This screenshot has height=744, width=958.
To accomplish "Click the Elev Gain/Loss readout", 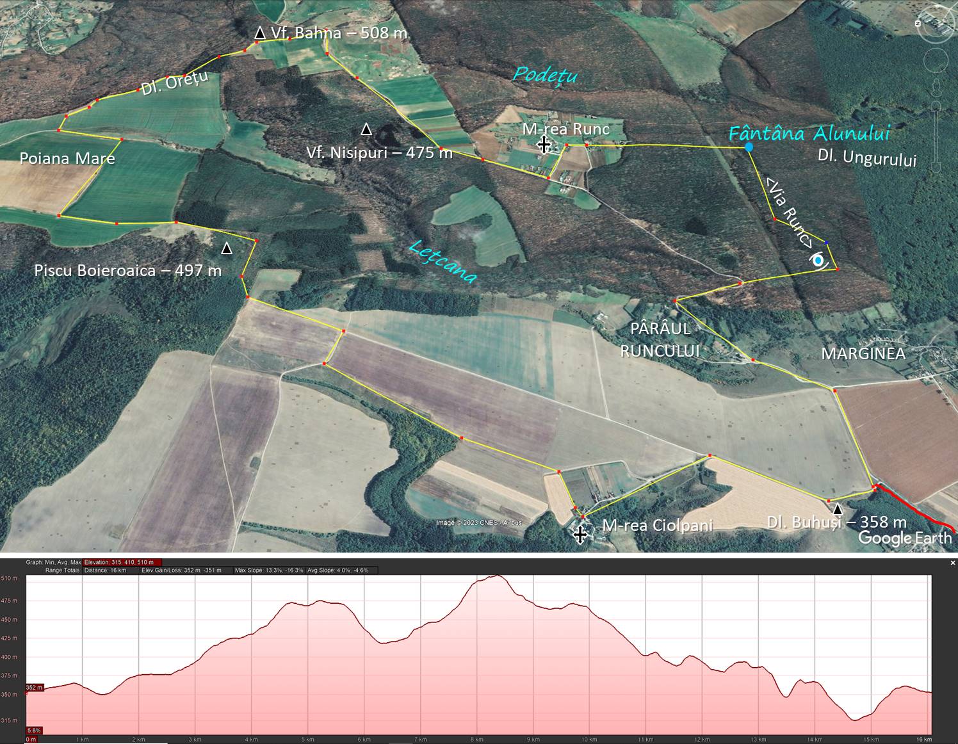I will [x=181, y=570].
